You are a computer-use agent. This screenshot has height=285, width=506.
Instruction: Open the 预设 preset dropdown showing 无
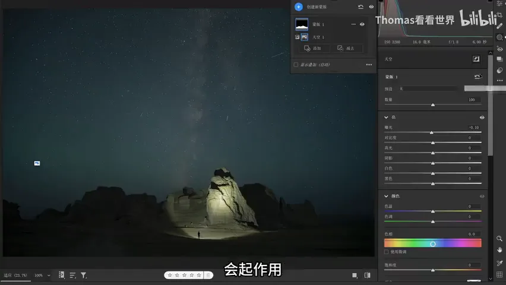(x=428, y=88)
